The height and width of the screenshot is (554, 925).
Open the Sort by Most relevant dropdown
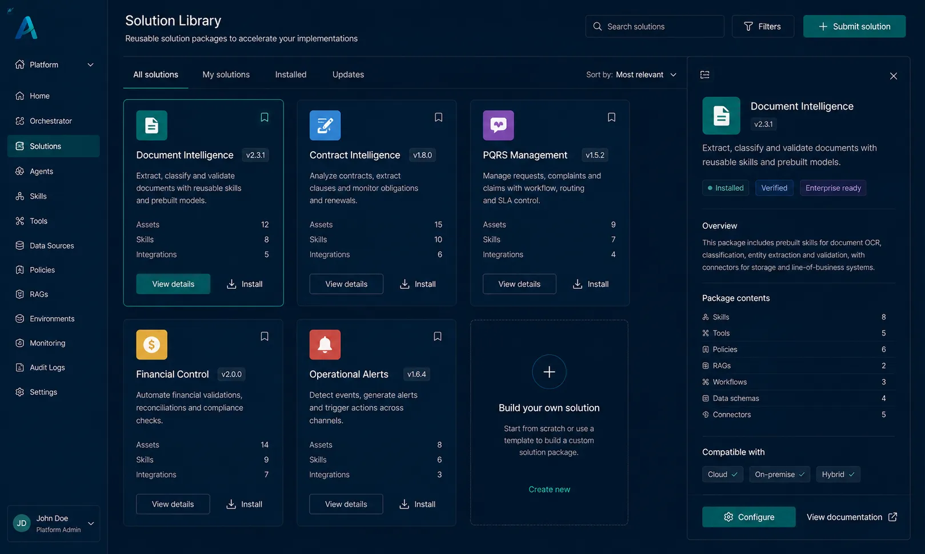(x=631, y=75)
